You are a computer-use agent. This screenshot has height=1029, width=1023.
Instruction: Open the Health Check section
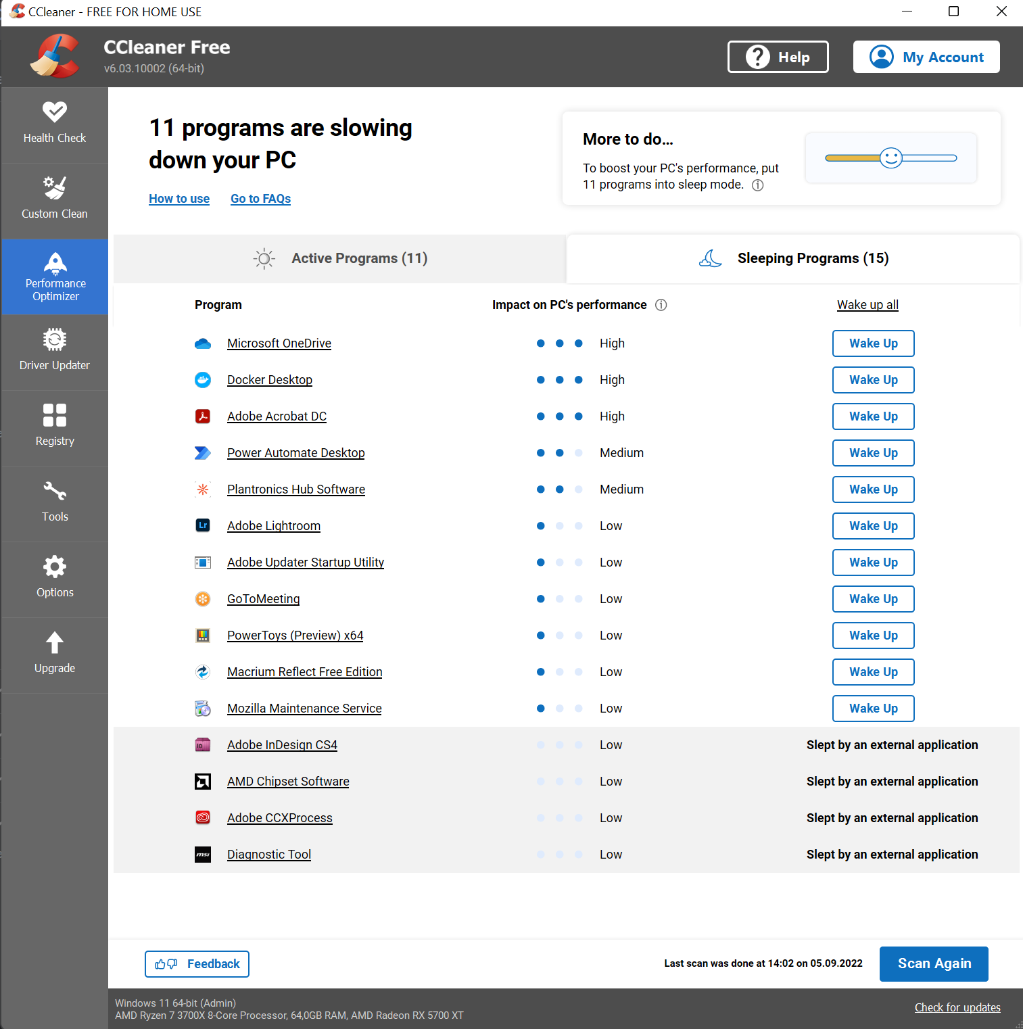55,125
